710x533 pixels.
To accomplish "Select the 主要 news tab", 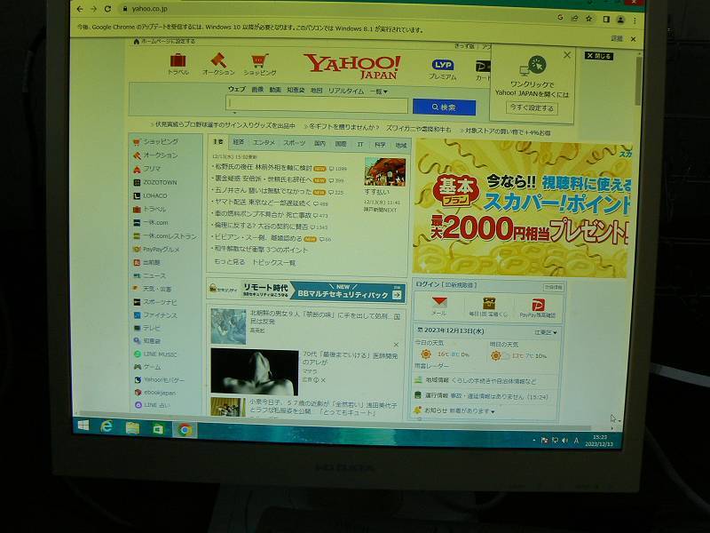I will coord(218,142).
